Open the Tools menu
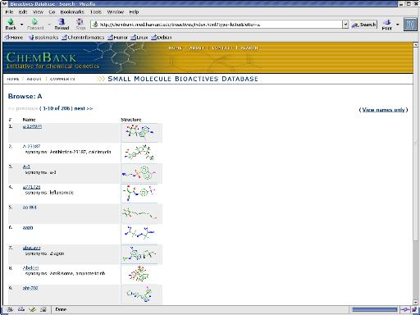Image resolution: width=420 pixels, height=315 pixels. click(96, 11)
